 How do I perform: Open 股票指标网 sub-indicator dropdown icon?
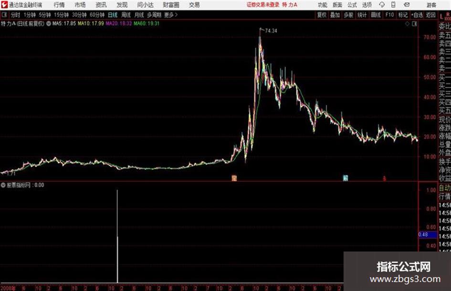3,185
